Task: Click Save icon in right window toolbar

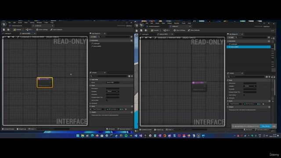Action: pyautogui.click(x=141, y=30)
